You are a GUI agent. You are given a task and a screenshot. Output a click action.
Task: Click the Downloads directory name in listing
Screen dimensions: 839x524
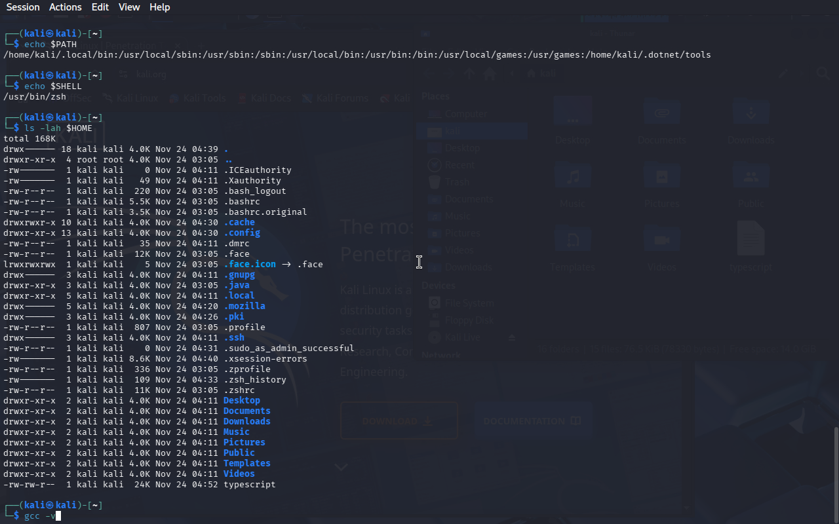246,422
